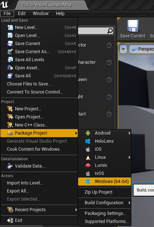Screen dimensions: 154x227
Task: Select the ThirdPersonExampleMap tab
Action: [x=47, y=5]
